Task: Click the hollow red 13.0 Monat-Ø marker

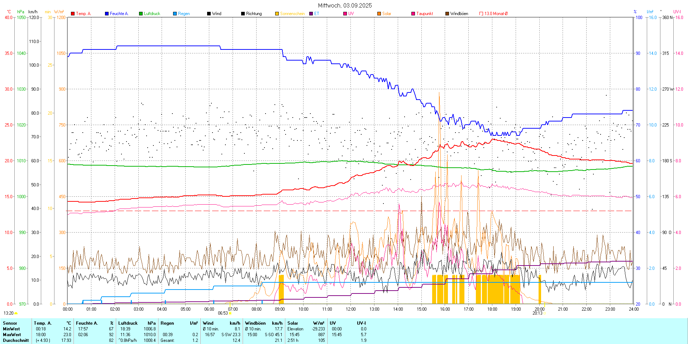Action: tap(481, 14)
